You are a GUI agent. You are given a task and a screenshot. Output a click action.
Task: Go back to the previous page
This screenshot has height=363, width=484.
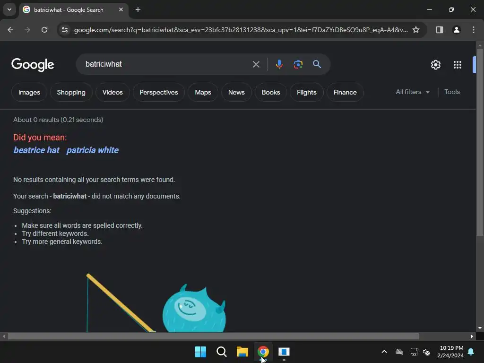tap(10, 30)
